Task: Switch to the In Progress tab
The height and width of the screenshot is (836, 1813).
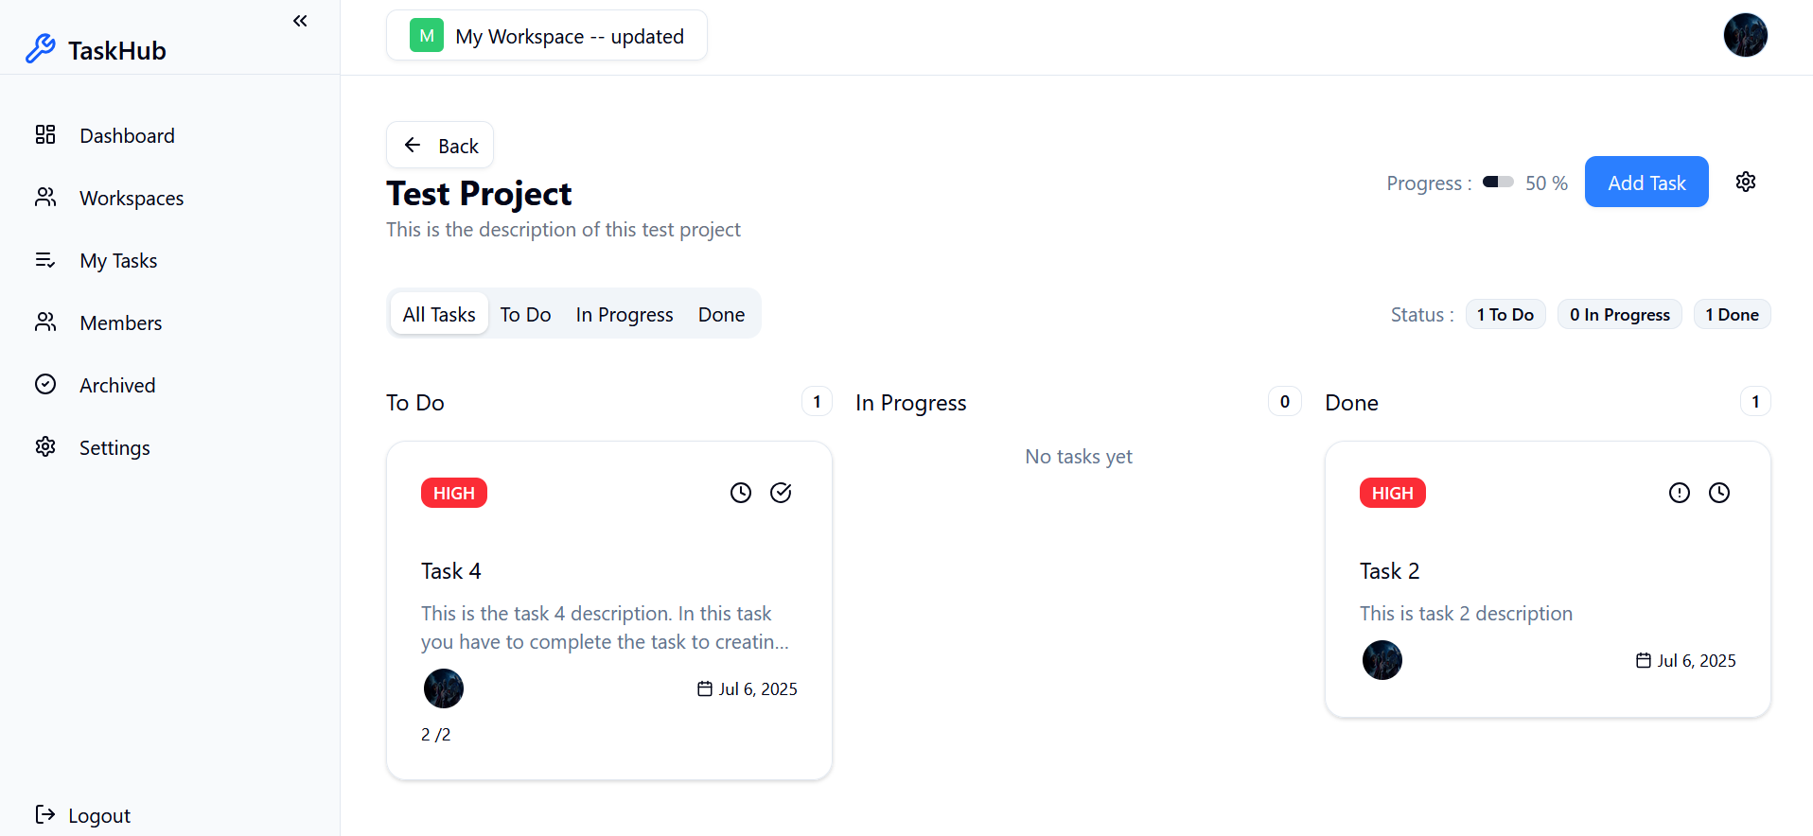Action: click(x=625, y=314)
